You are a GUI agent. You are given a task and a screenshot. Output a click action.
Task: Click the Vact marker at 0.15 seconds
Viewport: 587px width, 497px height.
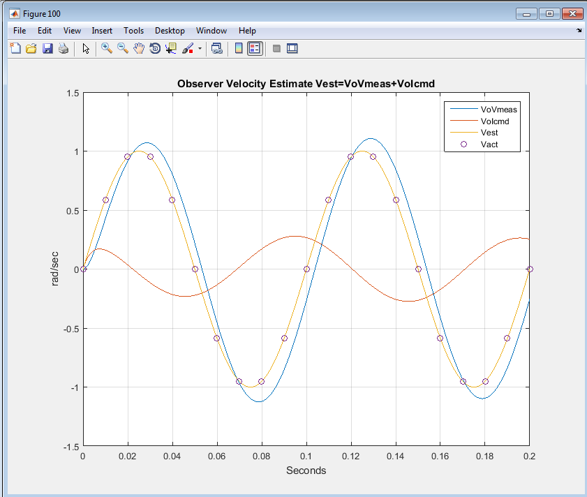[x=419, y=269]
